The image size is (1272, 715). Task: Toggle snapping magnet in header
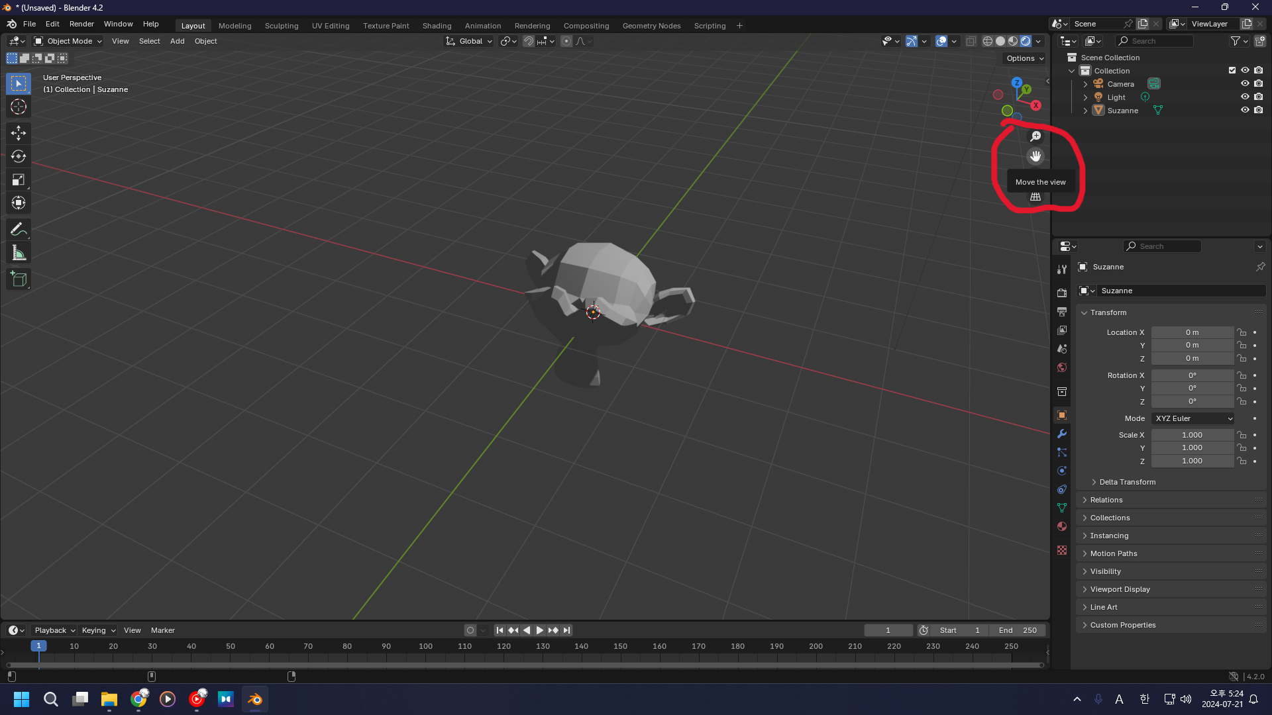point(529,41)
